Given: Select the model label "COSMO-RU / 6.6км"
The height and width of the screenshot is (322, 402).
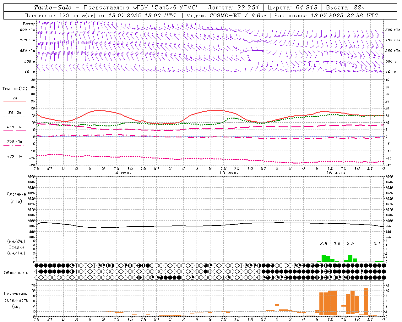Looking at the screenshot, I should (238, 15).
